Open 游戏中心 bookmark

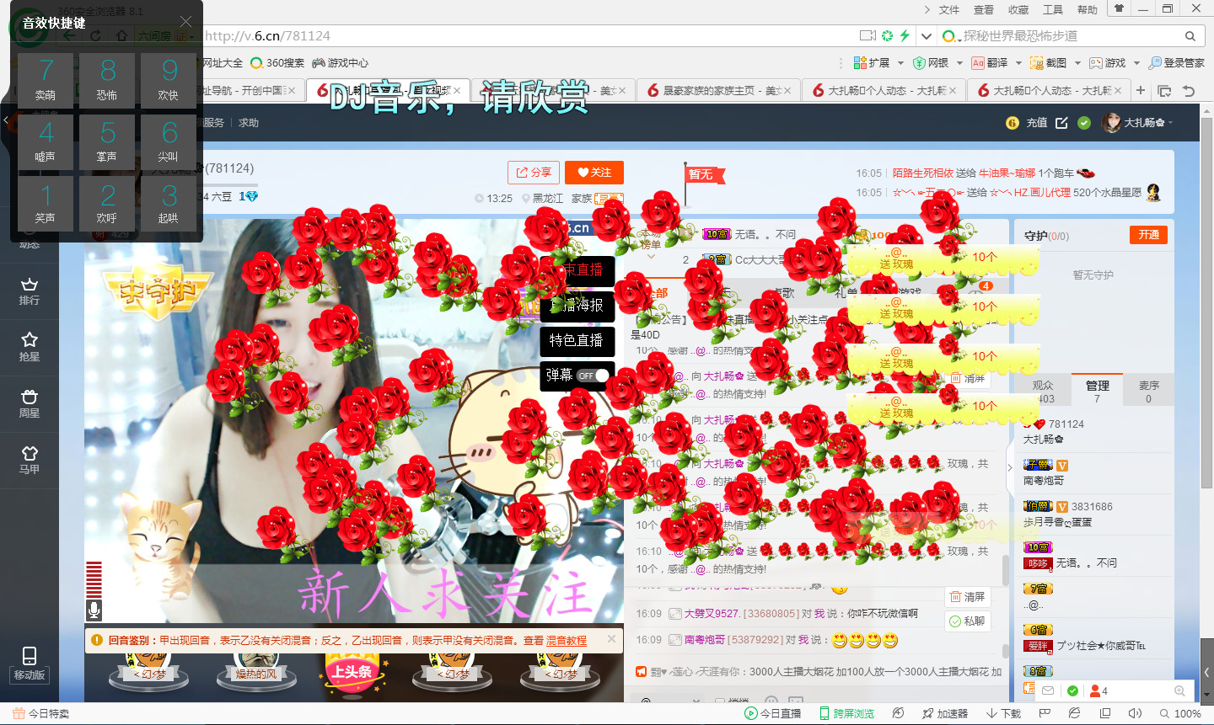point(340,63)
